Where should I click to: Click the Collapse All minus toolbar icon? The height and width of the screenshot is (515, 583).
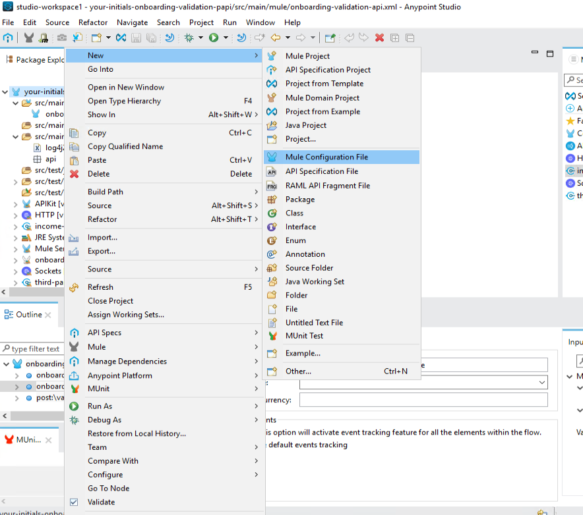410,38
